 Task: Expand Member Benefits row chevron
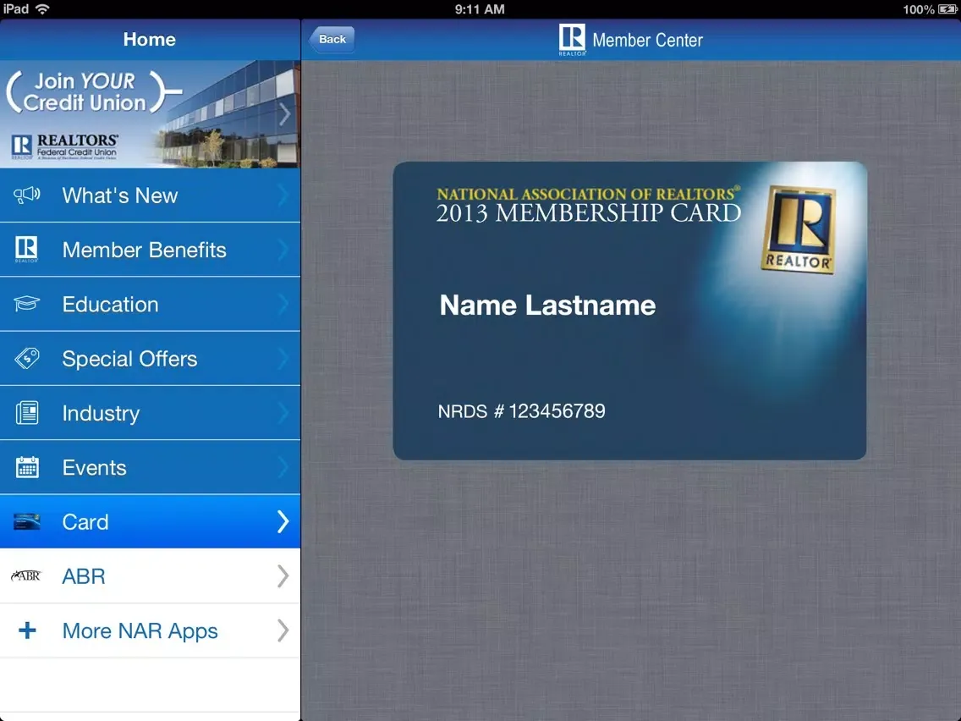283,250
